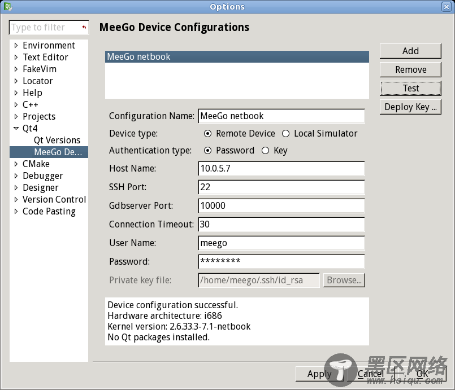Expand the Designer category
This screenshot has width=455, height=390.
[16, 188]
